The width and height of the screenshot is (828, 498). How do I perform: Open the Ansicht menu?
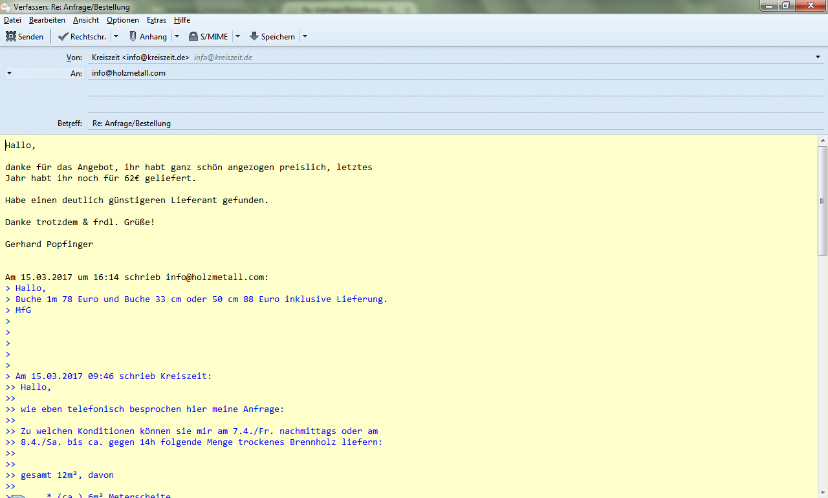point(86,20)
